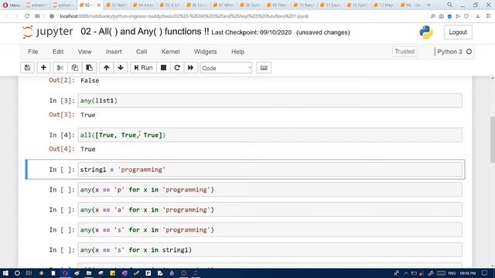
Task: Switch to the '10 Rang' browser tab
Action: click(x=304, y=5)
